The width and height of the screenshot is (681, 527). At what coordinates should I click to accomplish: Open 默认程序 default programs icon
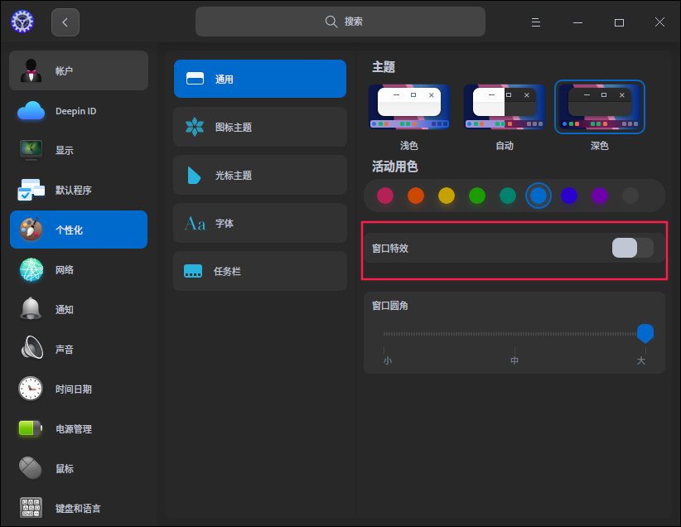coord(31,190)
